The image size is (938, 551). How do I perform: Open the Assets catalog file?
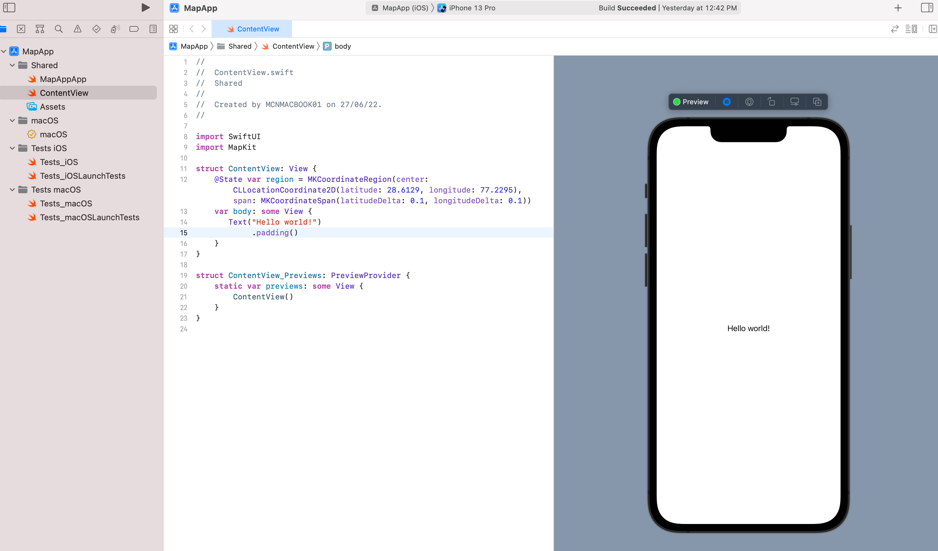point(52,107)
